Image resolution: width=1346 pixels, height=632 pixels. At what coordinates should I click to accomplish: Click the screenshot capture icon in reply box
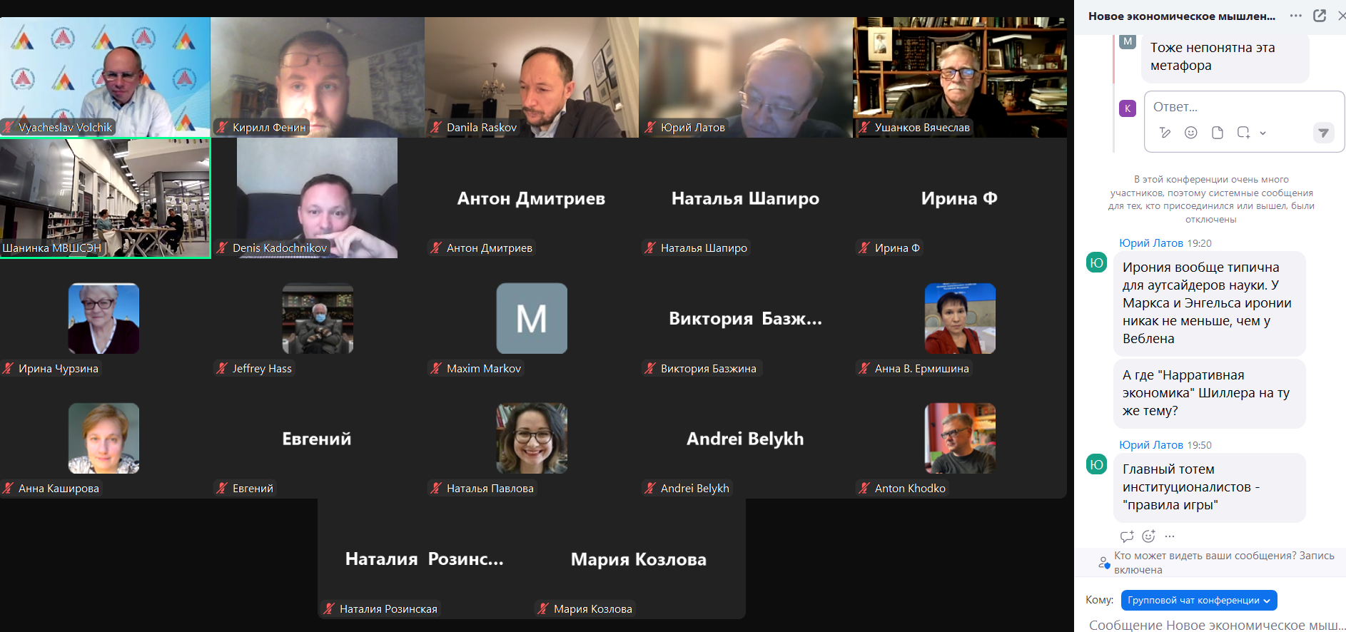point(1243,133)
